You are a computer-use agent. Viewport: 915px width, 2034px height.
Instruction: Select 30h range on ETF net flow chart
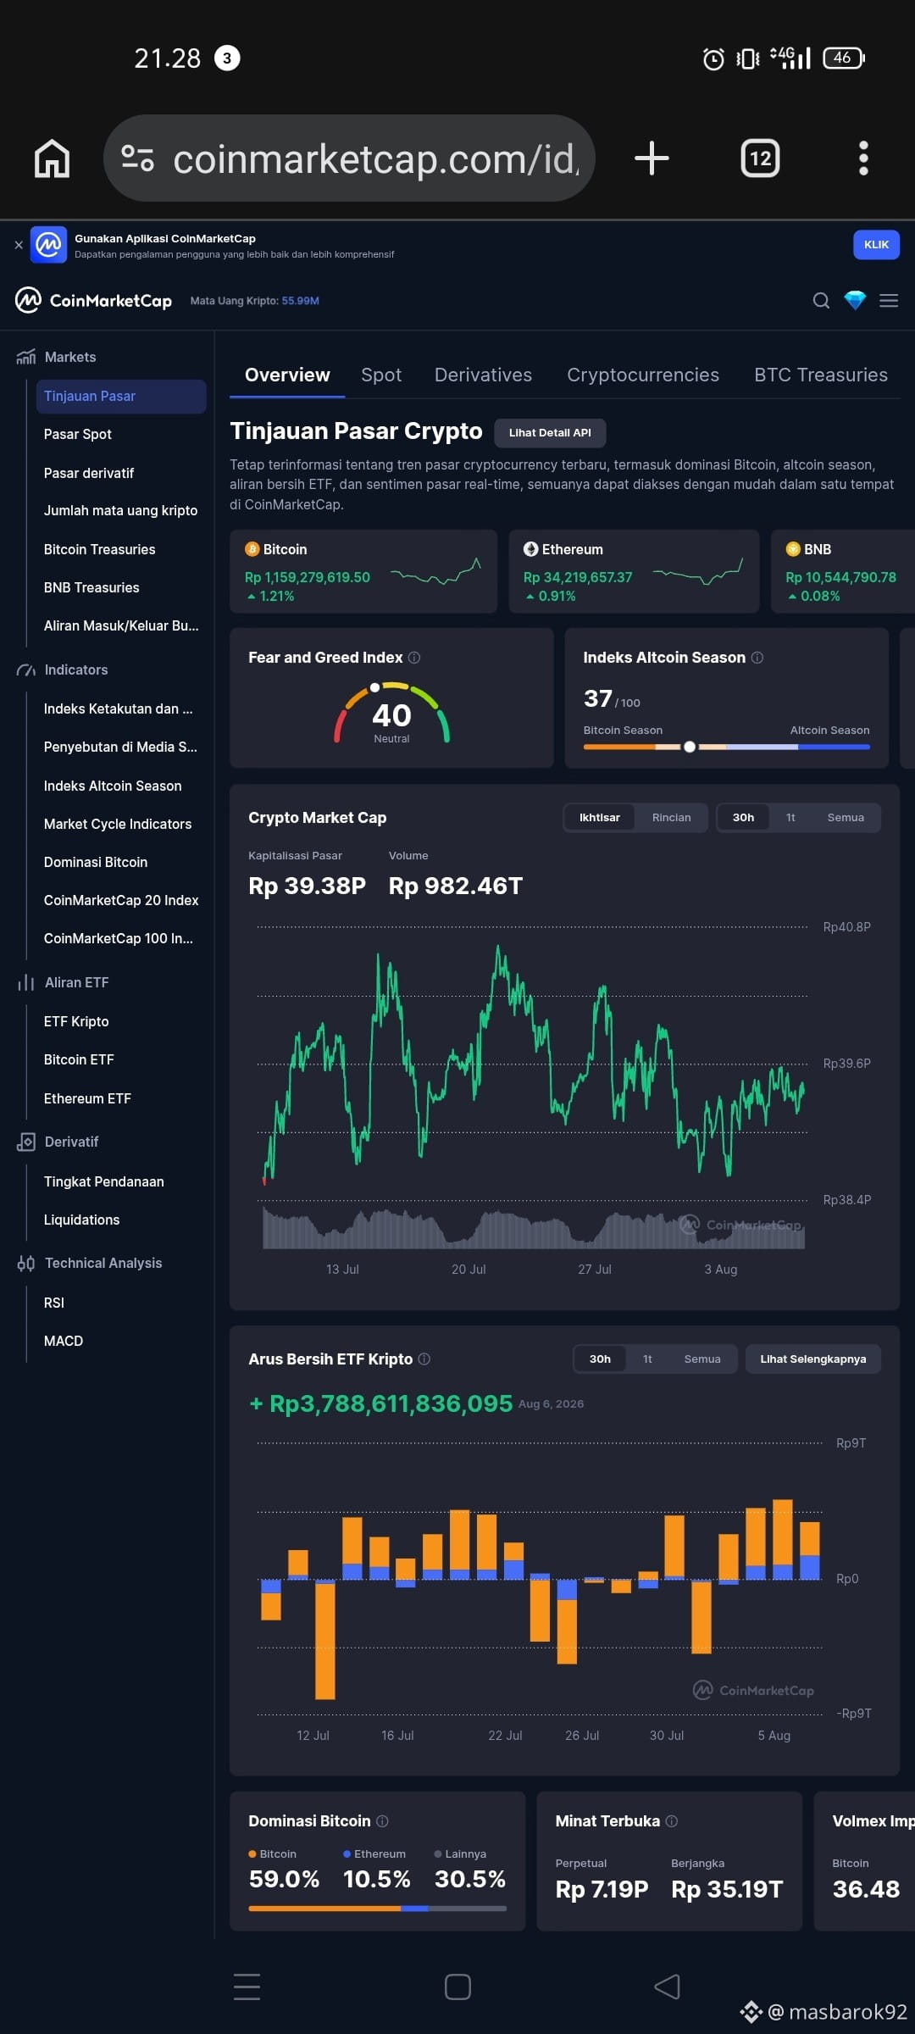tap(600, 1359)
